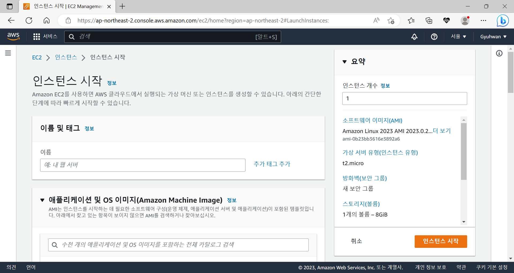The height and width of the screenshot is (273, 514).
Task: Open 스토리지(볼륨) summary link
Action: (x=361, y=204)
